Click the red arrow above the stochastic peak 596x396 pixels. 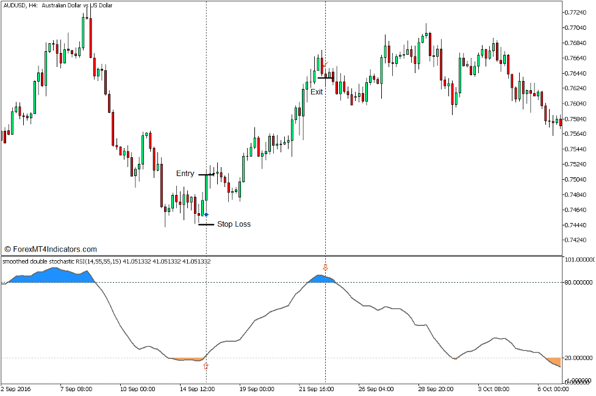point(325,266)
